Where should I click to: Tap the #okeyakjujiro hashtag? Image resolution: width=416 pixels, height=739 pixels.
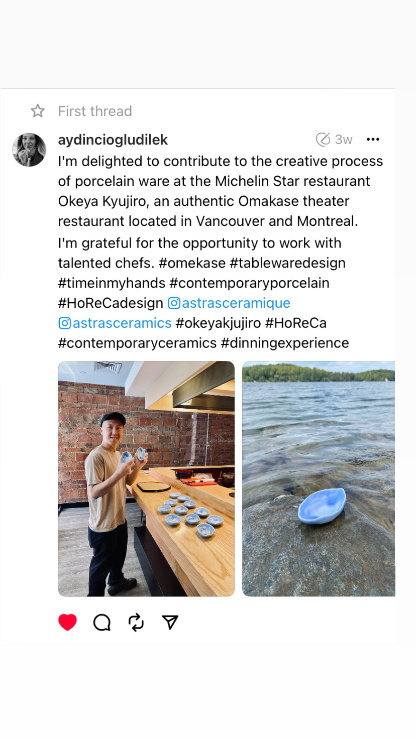tap(218, 323)
